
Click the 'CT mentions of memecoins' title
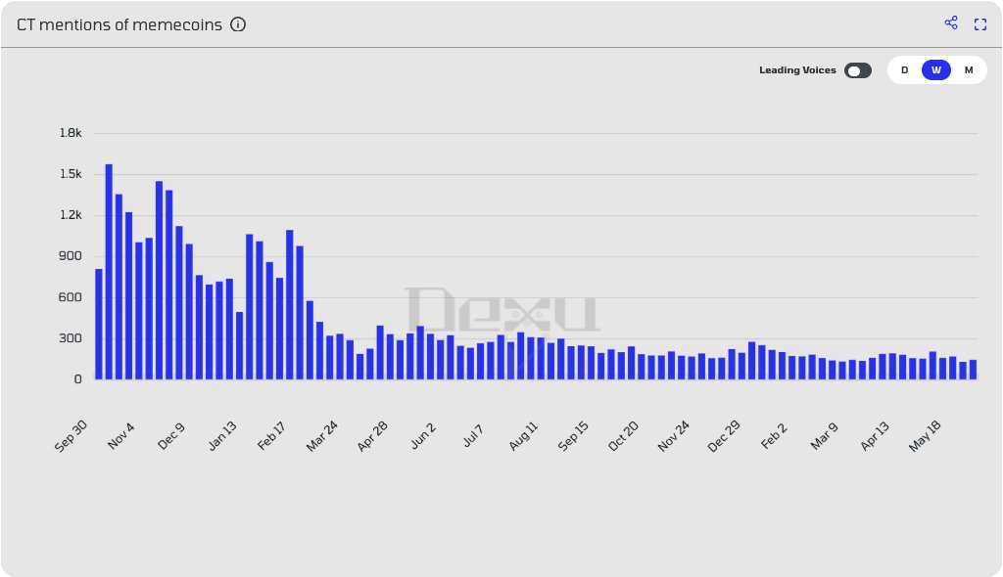coord(119,24)
